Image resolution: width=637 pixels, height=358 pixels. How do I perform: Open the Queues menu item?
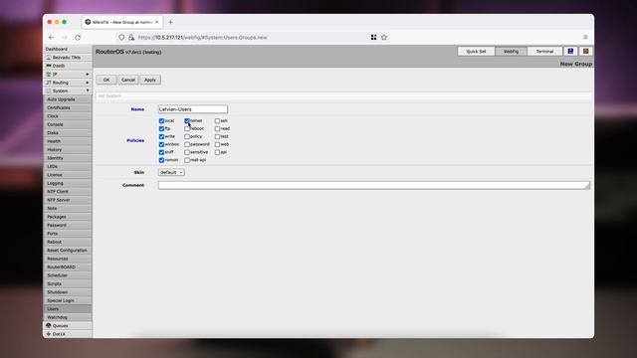coord(68,325)
